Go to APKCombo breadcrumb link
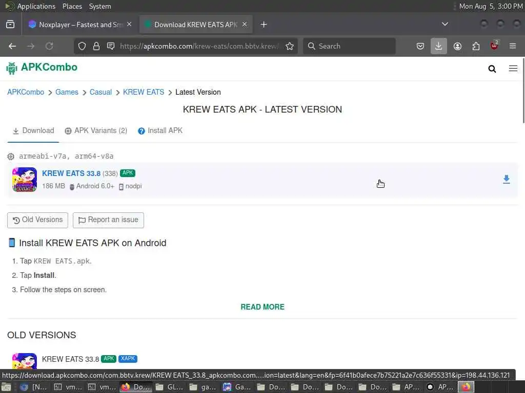525x393 pixels. point(26,92)
